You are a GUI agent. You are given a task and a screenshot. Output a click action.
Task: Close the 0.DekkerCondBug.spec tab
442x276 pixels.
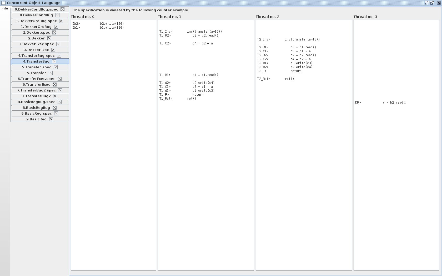coord(62,9)
